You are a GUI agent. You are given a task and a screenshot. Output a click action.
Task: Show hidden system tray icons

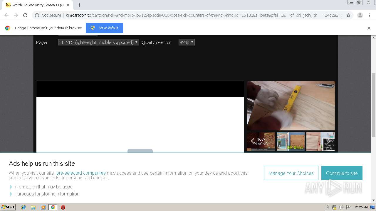(x=328, y=207)
